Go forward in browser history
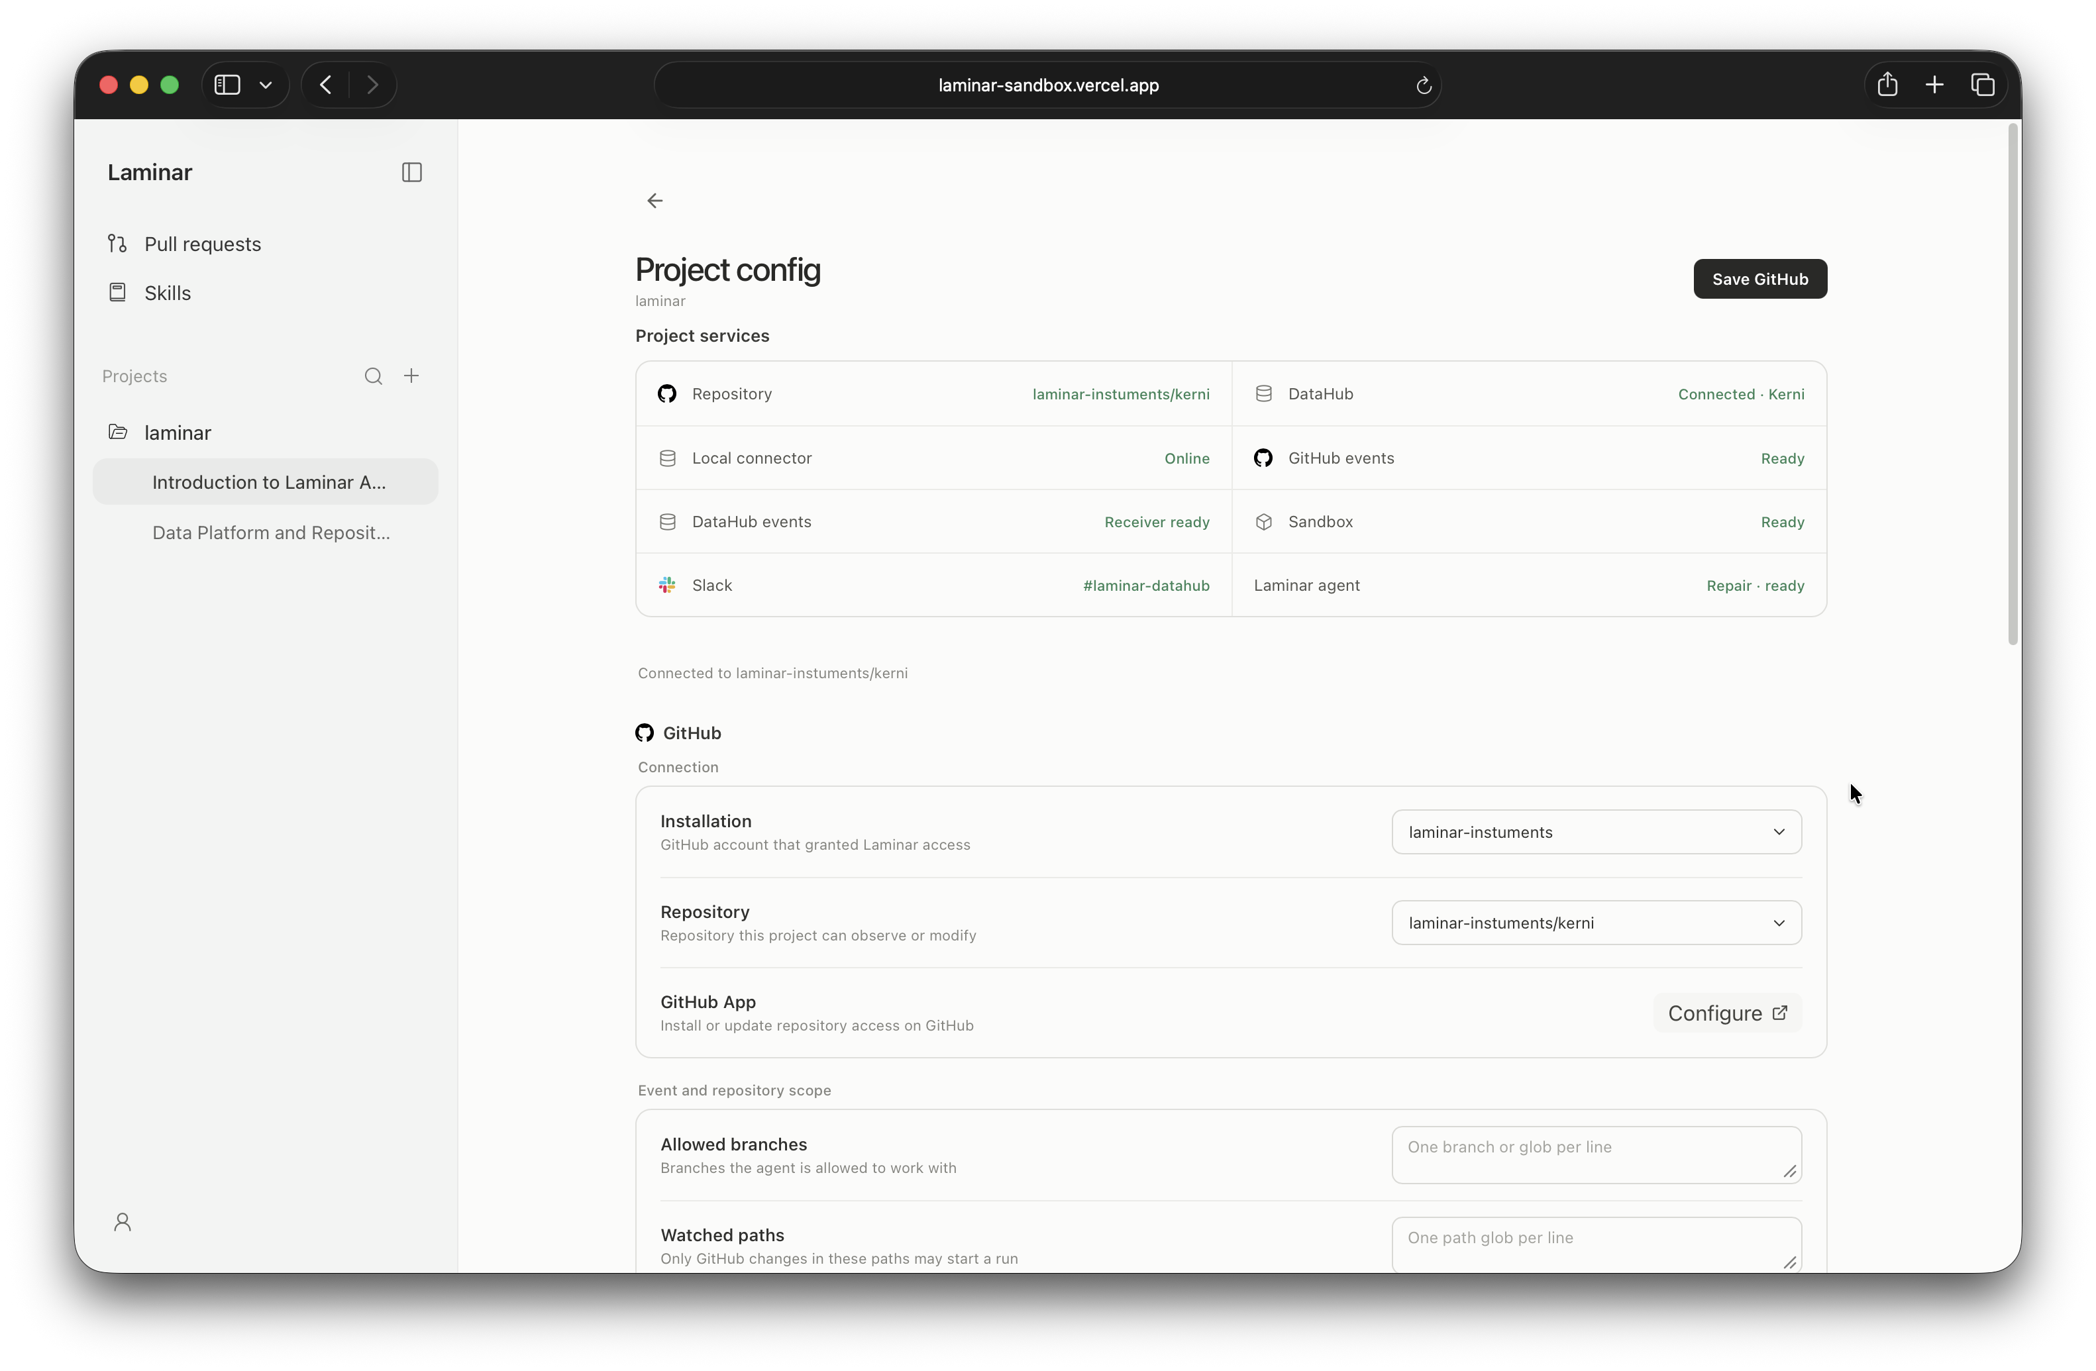 (372, 85)
